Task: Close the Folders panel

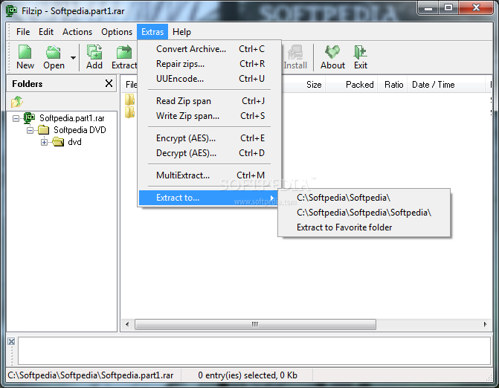Action: click(x=109, y=84)
